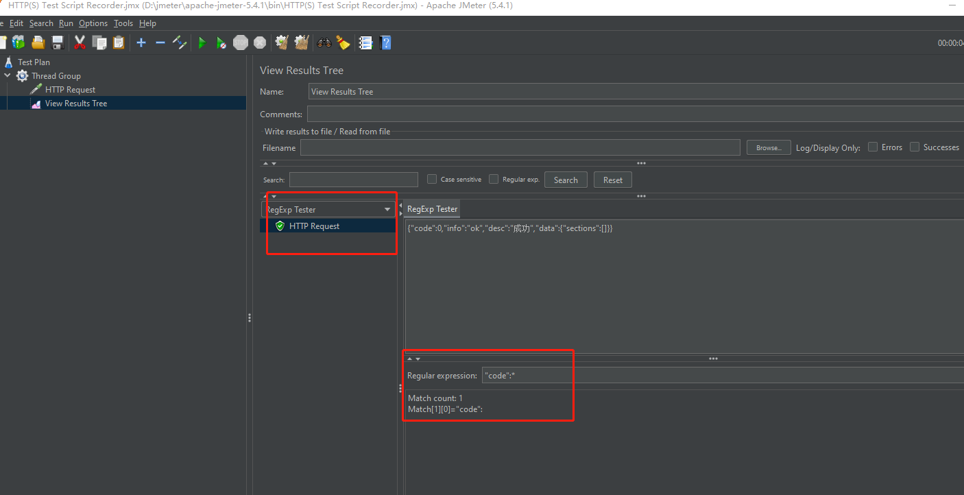Open the Edit menu

[x=16, y=23]
